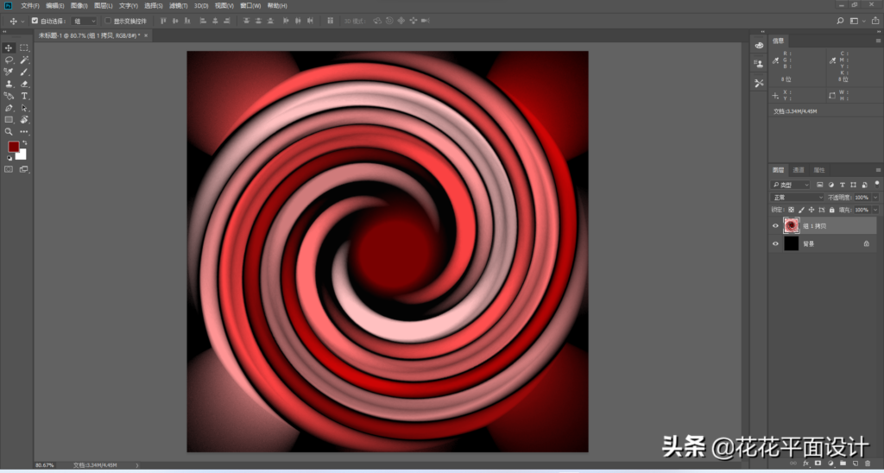This screenshot has width=884, height=473.
Task: Open the 信息 panel flyout menu
Action: [x=878, y=41]
